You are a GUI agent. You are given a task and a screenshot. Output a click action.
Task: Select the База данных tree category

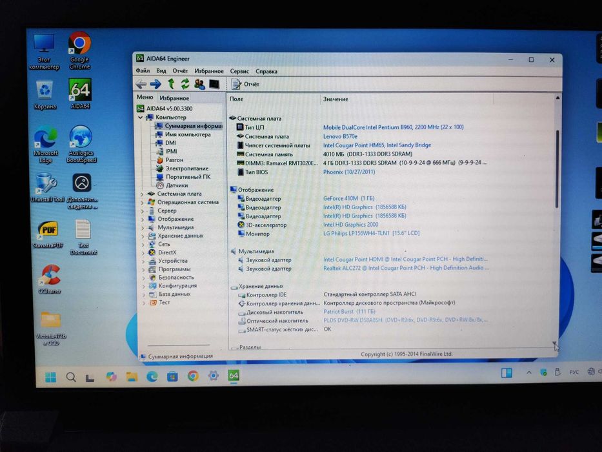[x=170, y=294]
